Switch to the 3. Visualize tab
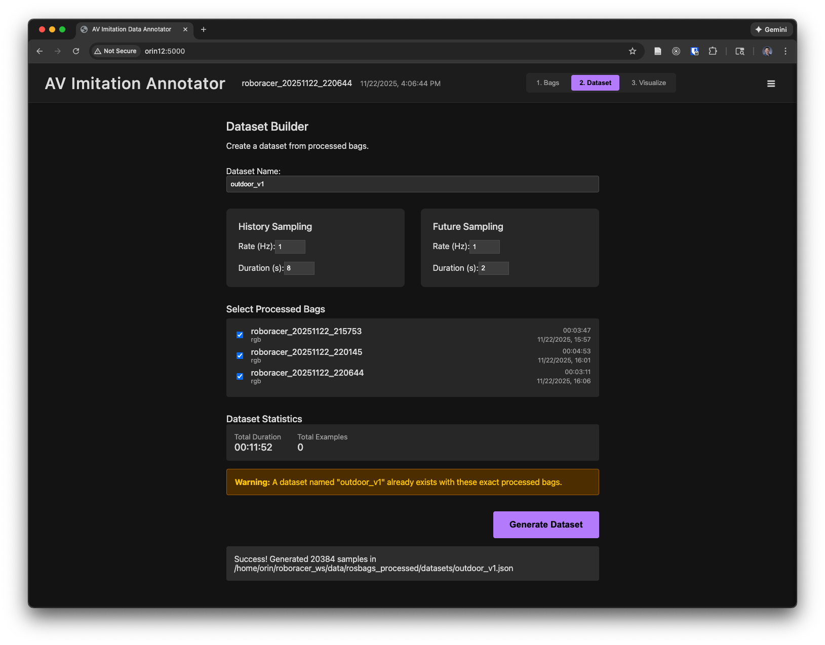Viewport: 825px width, 645px height. (648, 83)
